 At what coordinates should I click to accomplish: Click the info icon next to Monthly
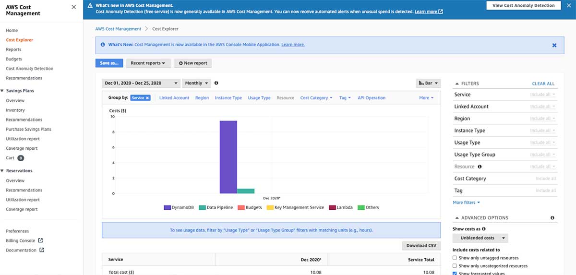(216, 83)
